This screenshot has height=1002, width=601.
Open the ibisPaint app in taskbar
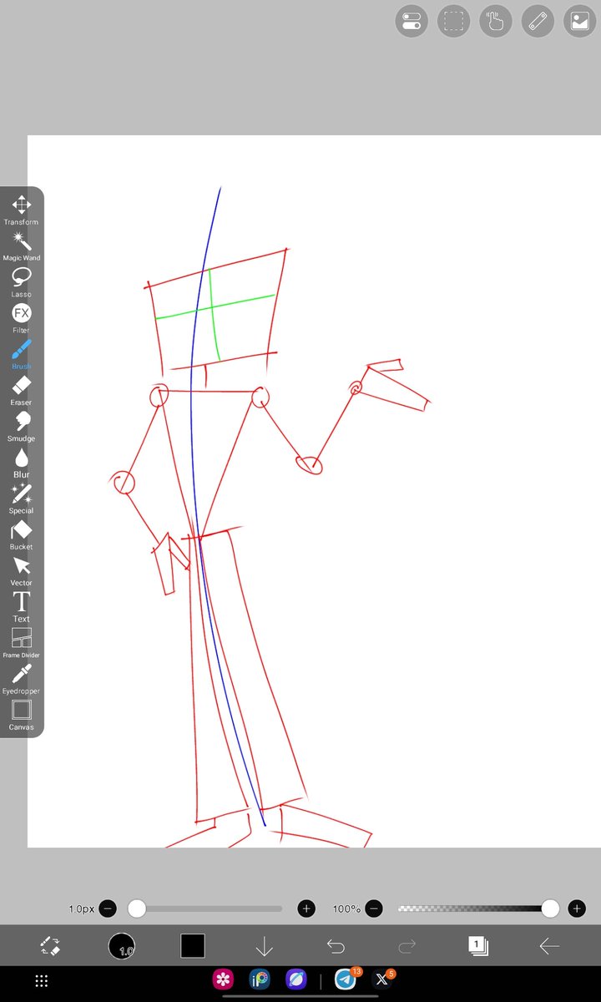[x=260, y=980]
